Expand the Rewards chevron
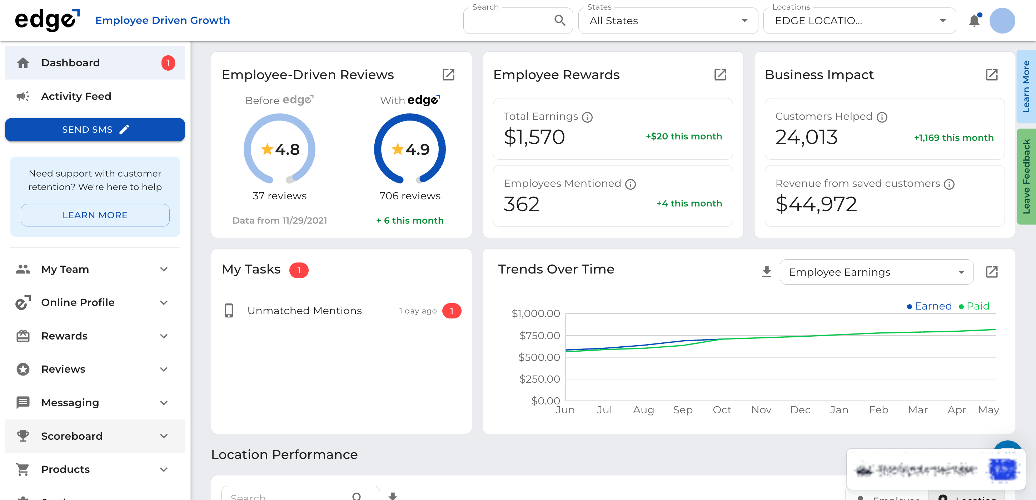 pos(164,336)
